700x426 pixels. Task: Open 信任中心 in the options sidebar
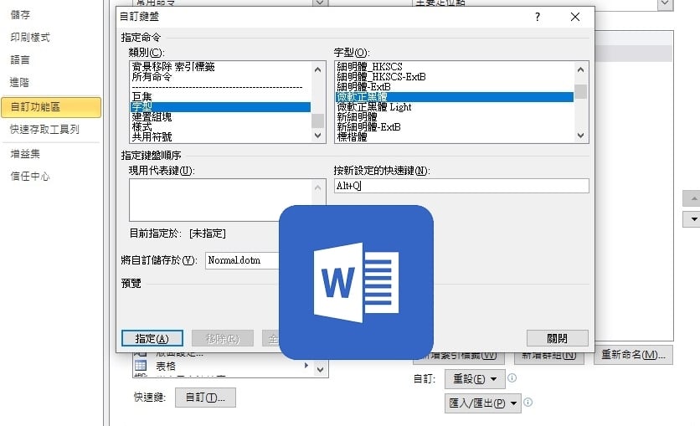click(30, 177)
